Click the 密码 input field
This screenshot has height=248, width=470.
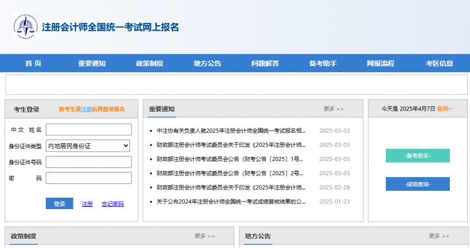pos(89,178)
